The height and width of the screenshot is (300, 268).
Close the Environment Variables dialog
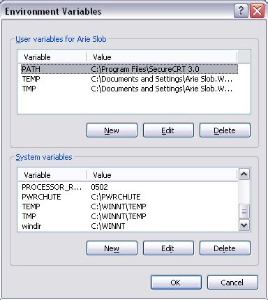point(257,10)
